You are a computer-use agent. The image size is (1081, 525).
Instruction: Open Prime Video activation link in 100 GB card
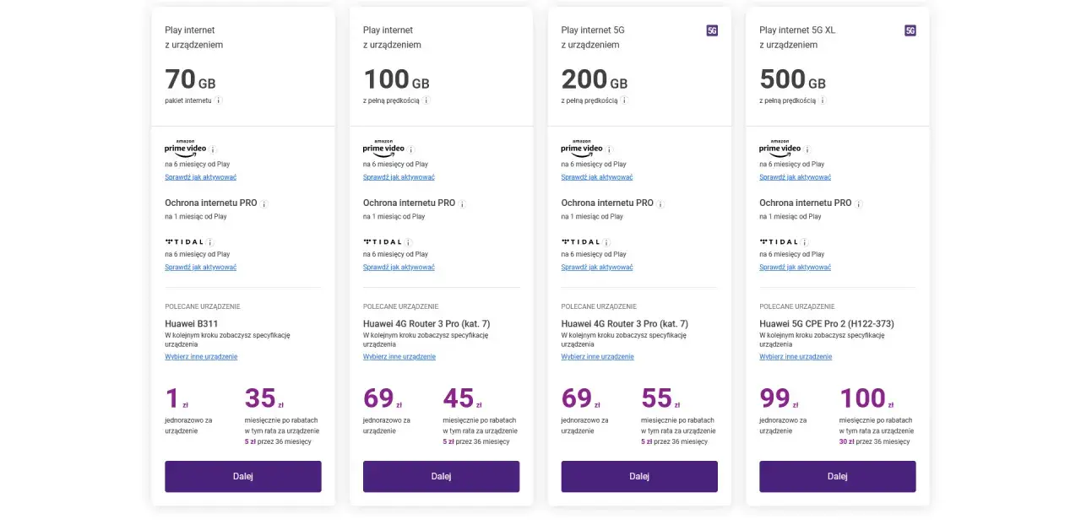(399, 177)
